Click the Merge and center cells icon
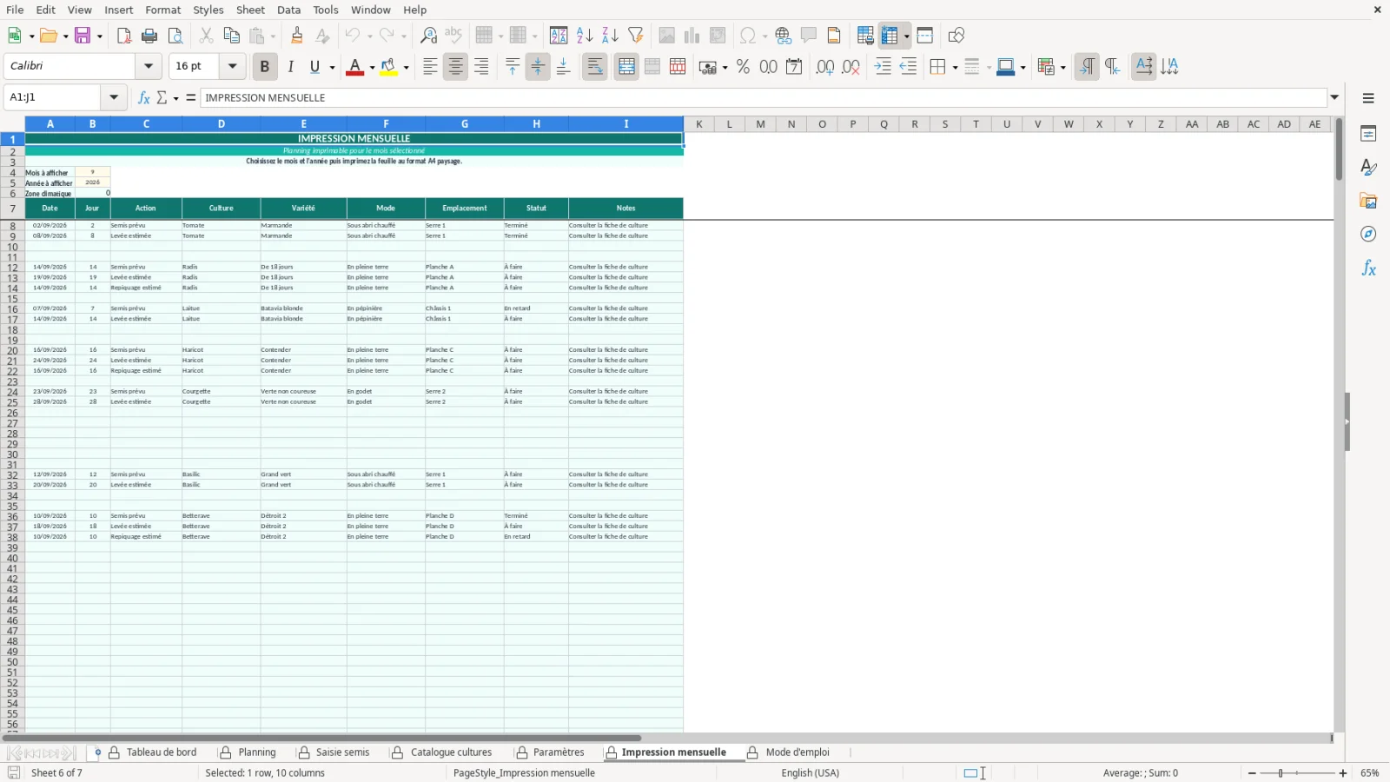The width and height of the screenshot is (1390, 782). point(626,67)
